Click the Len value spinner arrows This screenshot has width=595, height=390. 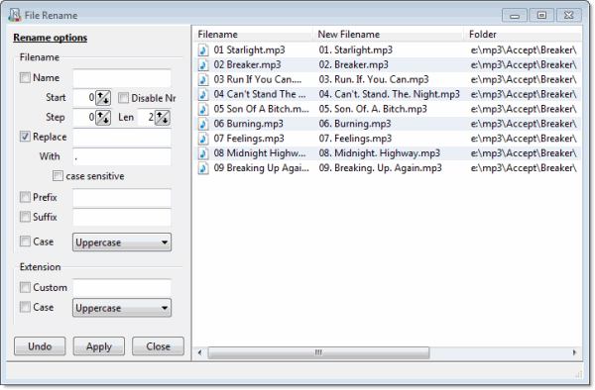click(x=163, y=118)
